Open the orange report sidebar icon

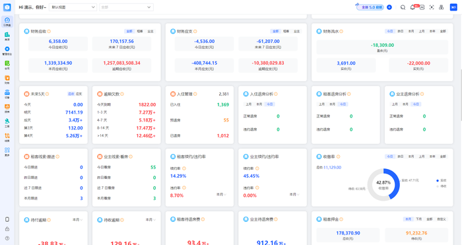pyautogui.click(x=7, y=107)
